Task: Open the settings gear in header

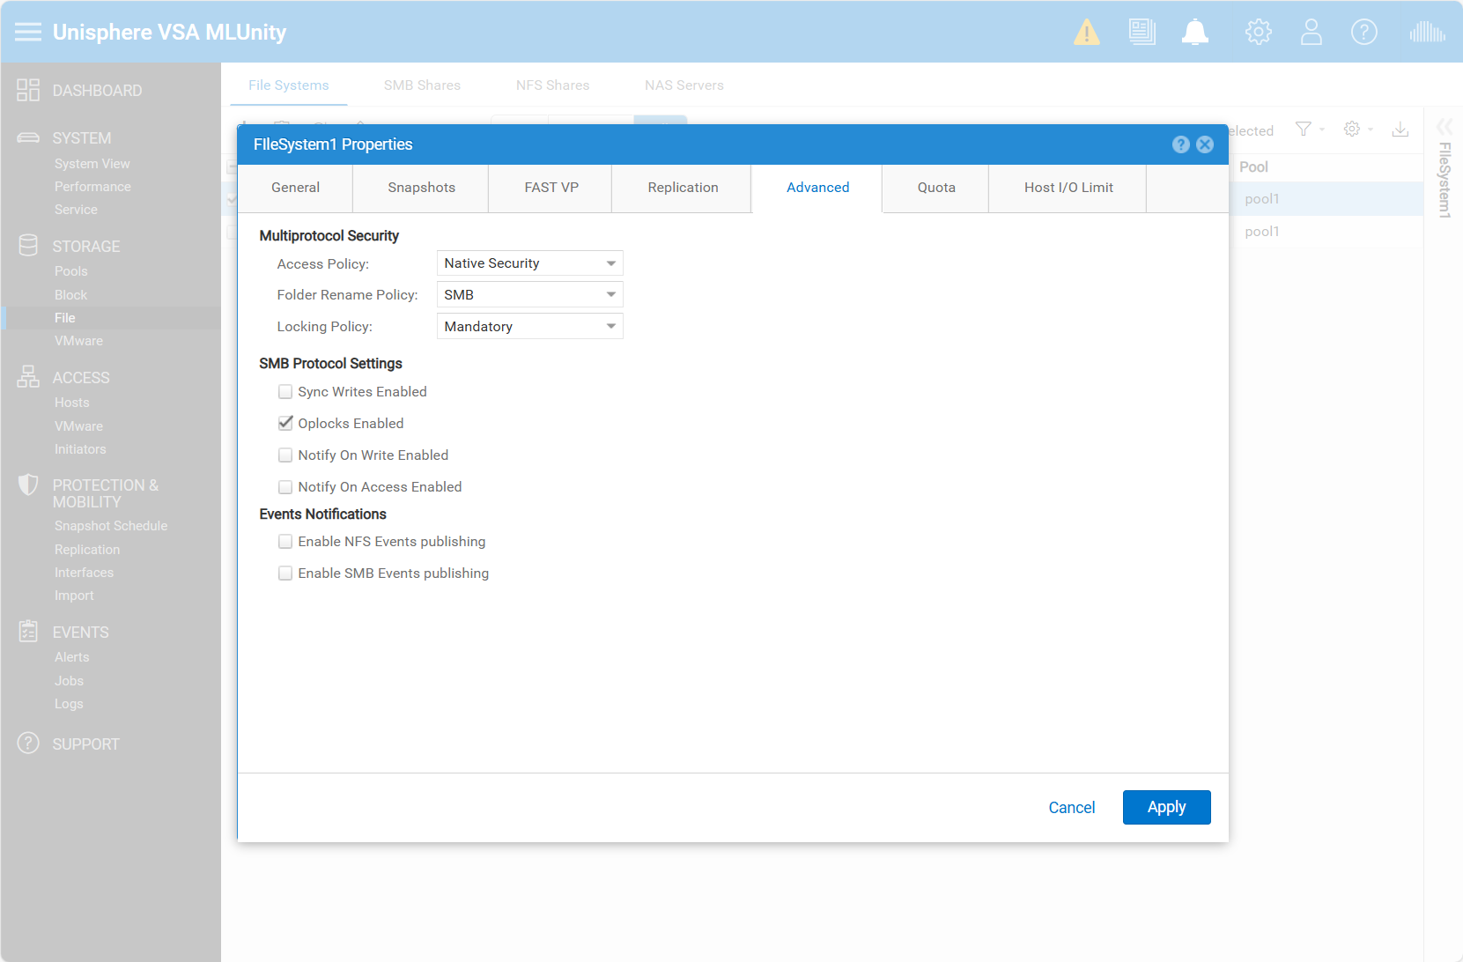Action: 1258,33
